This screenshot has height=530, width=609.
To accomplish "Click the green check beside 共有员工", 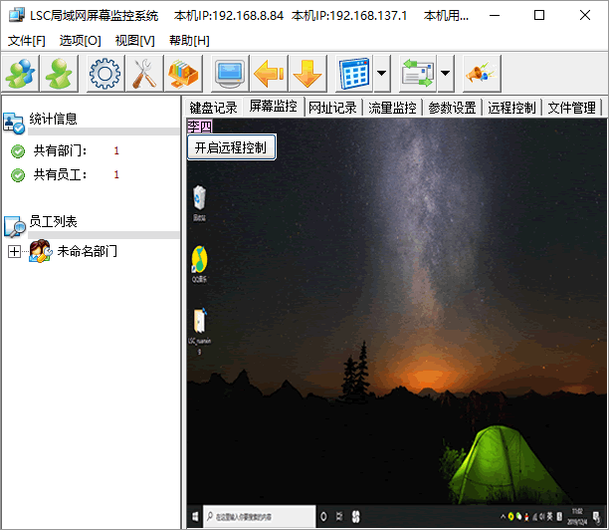I will [18, 175].
